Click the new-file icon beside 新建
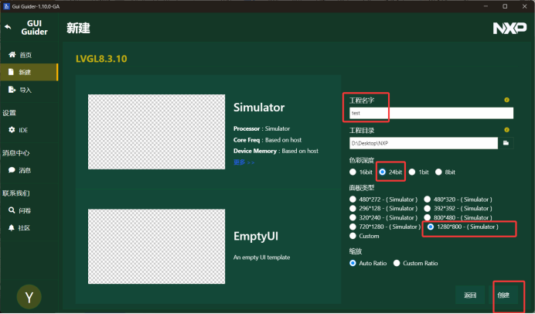Image resolution: width=535 pixels, height=314 pixels. (12, 72)
